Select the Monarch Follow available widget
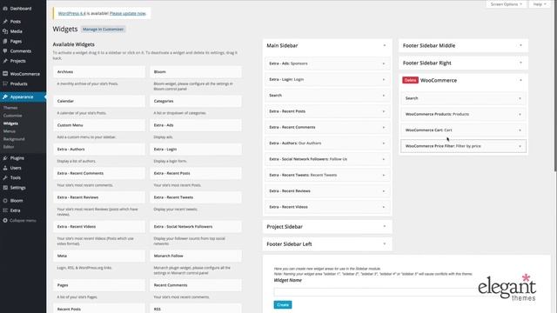Image resolution: width=557 pixels, height=313 pixels. point(195,256)
